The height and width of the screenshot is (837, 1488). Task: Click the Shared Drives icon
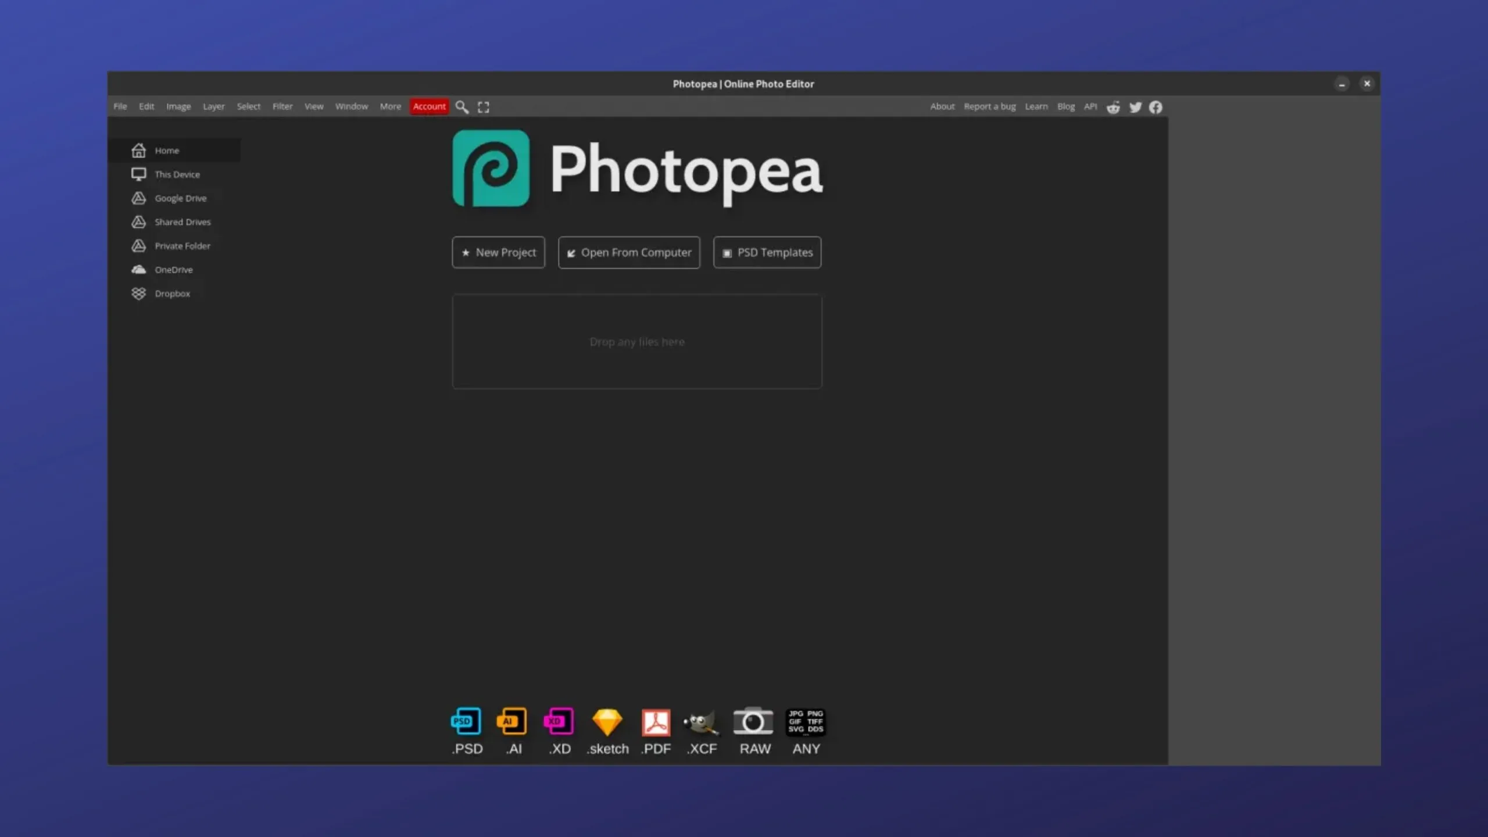pos(138,222)
